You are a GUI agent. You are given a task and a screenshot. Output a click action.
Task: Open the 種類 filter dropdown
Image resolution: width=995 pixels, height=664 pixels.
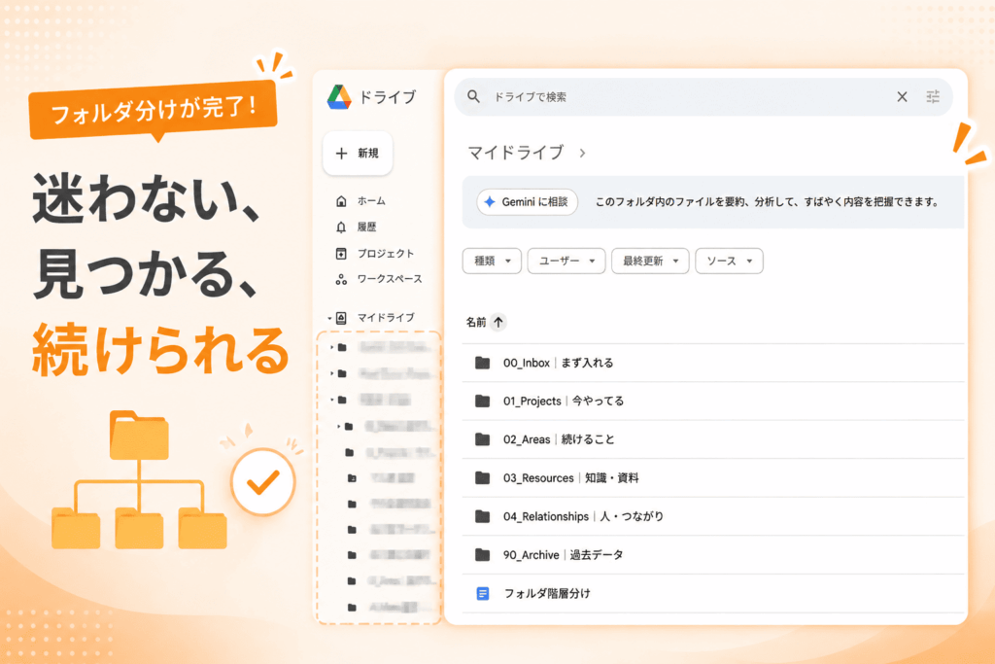(492, 261)
